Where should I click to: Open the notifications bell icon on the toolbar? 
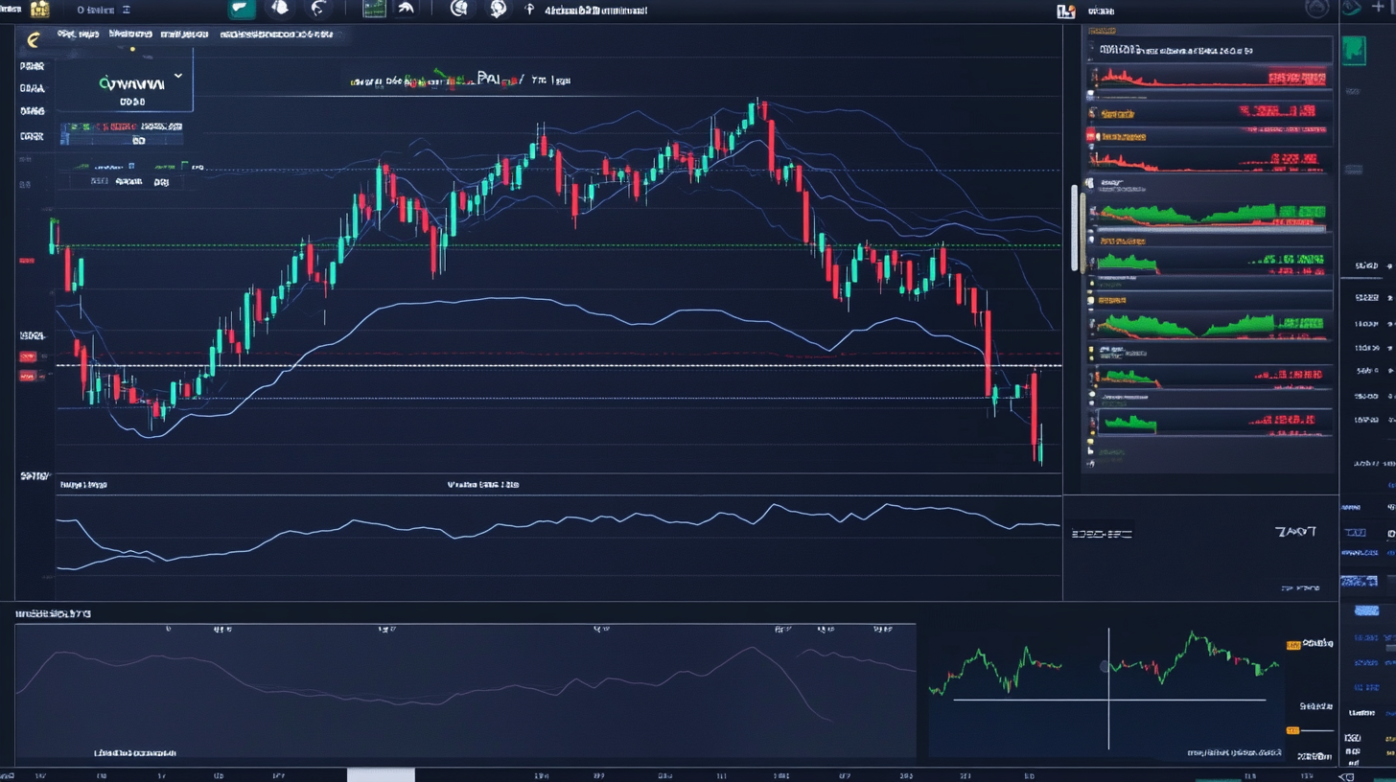coord(277,10)
